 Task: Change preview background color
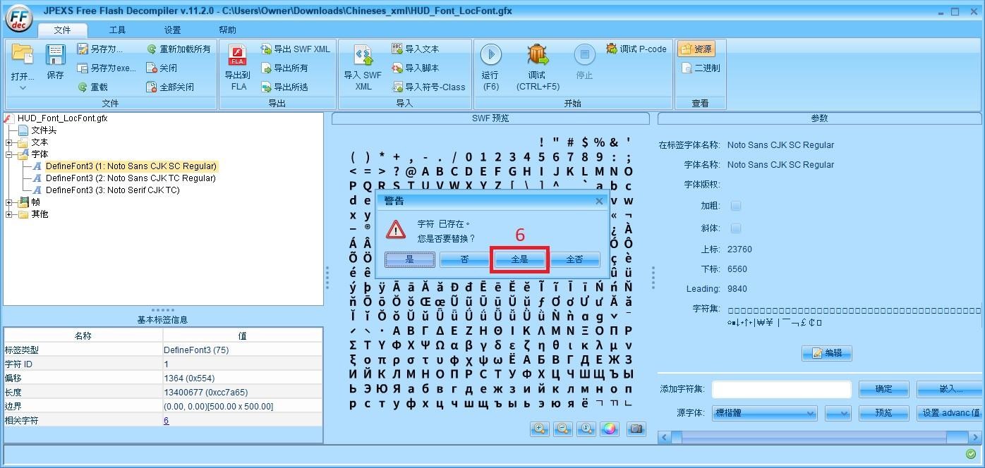tap(610, 429)
